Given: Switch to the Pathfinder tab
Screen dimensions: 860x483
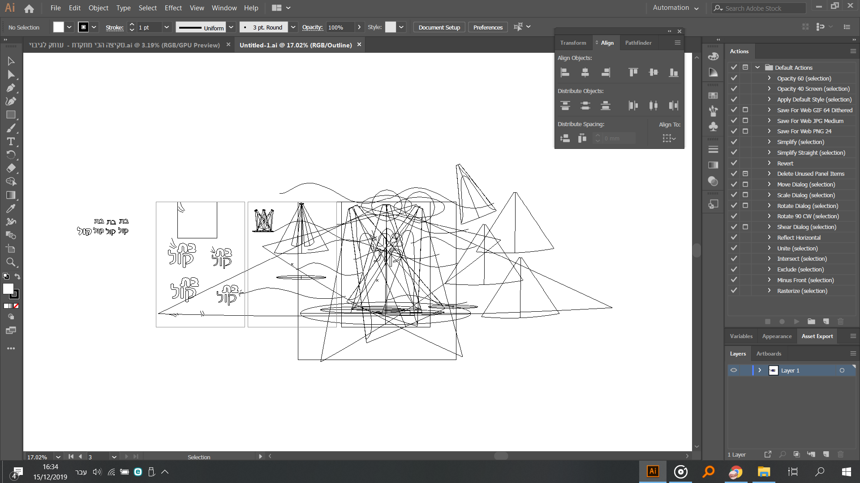Looking at the screenshot, I should [x=638, y=43].
